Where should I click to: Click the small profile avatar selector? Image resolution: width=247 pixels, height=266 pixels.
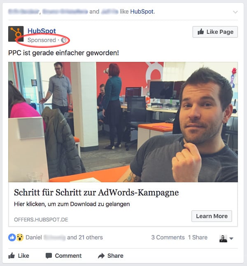tap(223, 238)
